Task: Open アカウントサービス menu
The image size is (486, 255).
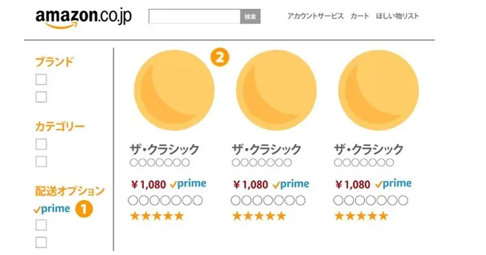Action: coord(315,16)
